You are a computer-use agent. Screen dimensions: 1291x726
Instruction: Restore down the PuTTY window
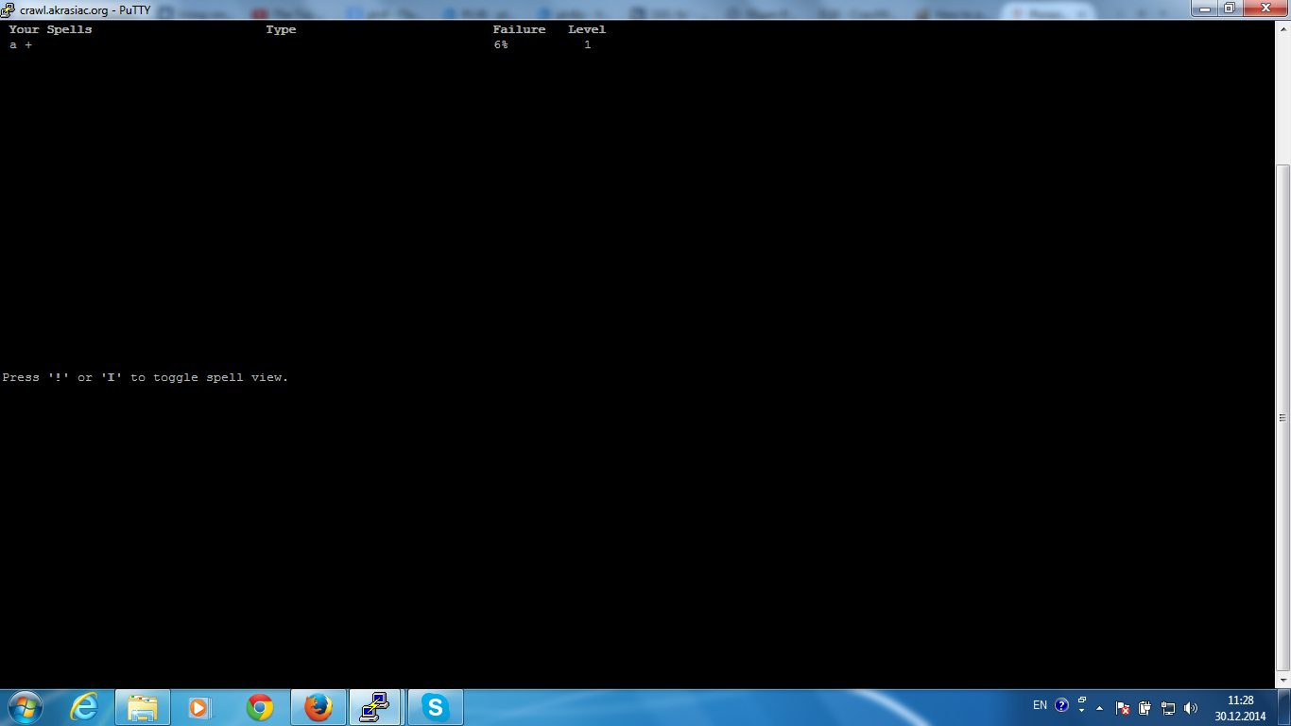tap(1230, 8)
